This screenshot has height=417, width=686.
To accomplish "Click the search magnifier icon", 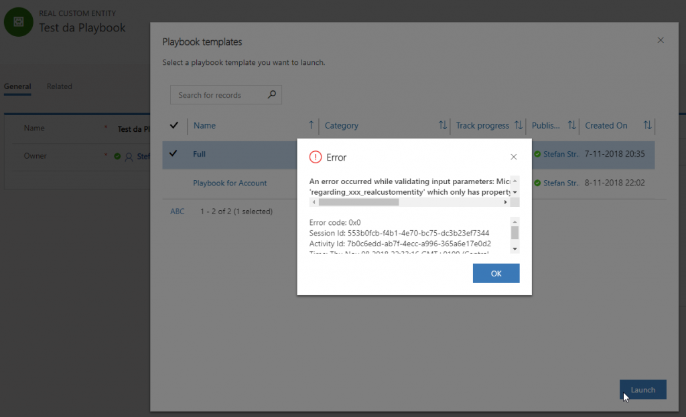I will coord(271,95).
